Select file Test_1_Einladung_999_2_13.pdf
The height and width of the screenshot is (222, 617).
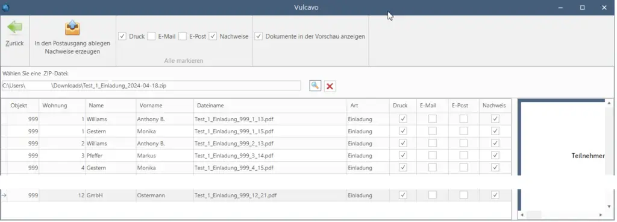[234, 144]
